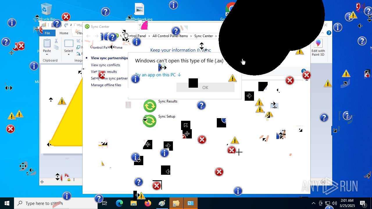Click the Sync Results icon
372x209 pixels.
(150, 106)
